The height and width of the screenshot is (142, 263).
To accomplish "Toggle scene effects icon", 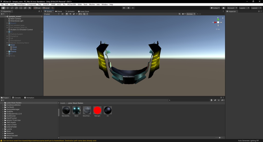I will pyautogui.click(x=74, y=14).
